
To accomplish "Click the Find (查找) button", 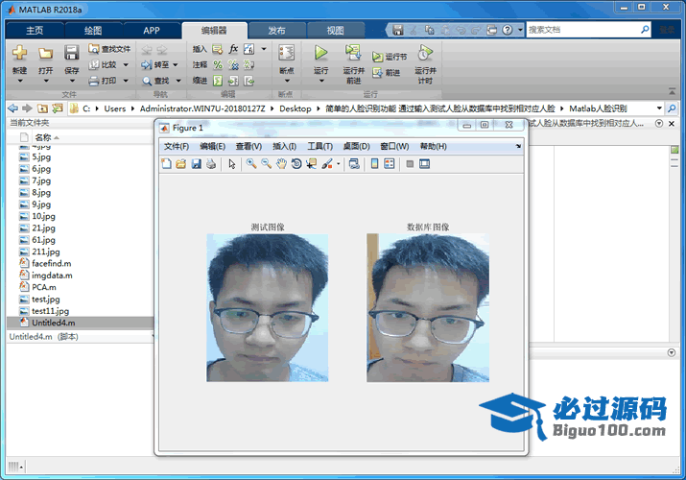I will [x=156, y=81].
